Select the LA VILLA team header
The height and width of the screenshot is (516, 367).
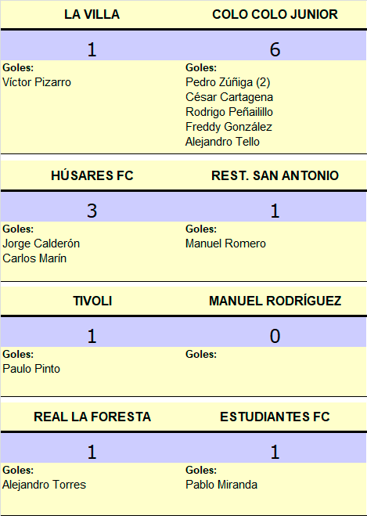click(x=92, y=14)
